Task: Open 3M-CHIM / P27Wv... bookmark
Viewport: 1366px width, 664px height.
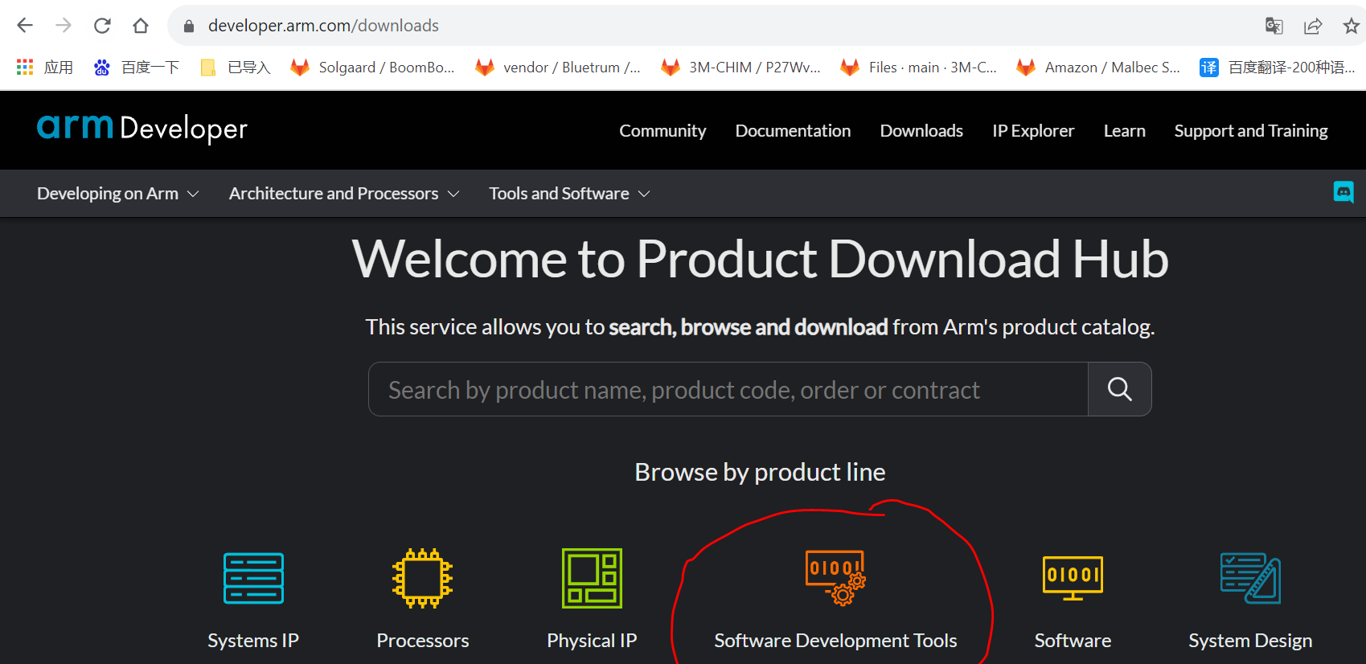Action: pos(740,68)
